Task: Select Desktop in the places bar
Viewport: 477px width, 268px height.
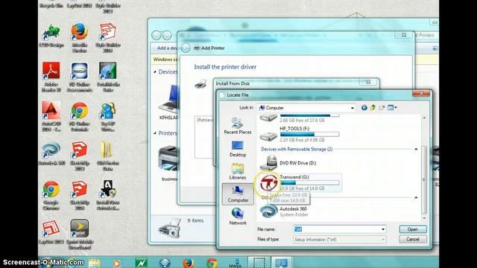Action: [238, 149]
